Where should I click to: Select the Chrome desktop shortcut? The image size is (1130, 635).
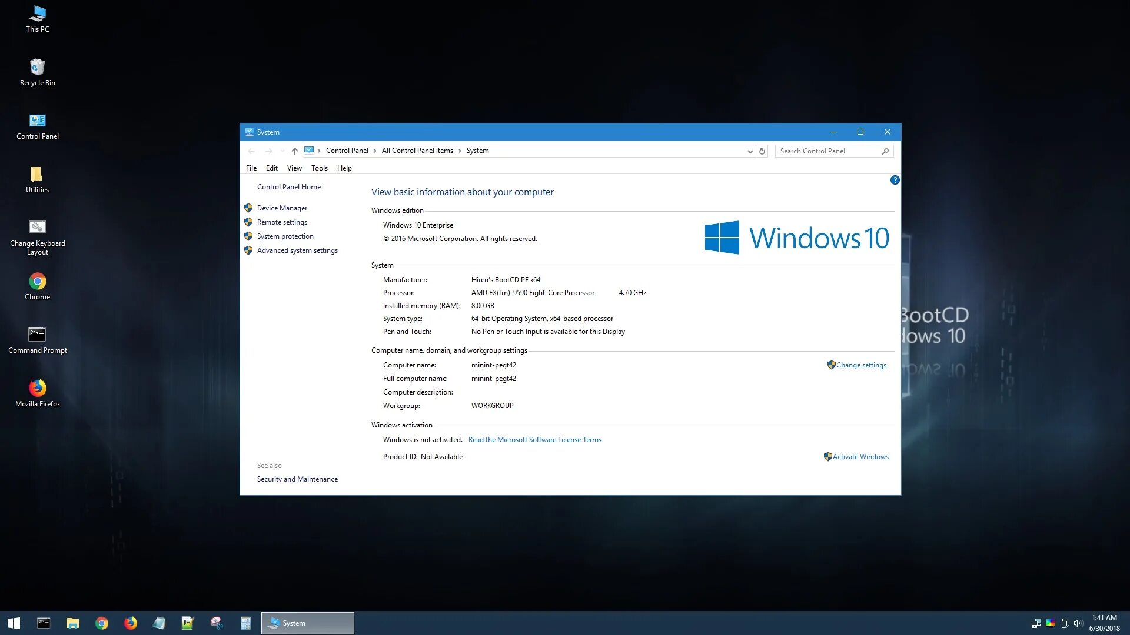point(37,286)
